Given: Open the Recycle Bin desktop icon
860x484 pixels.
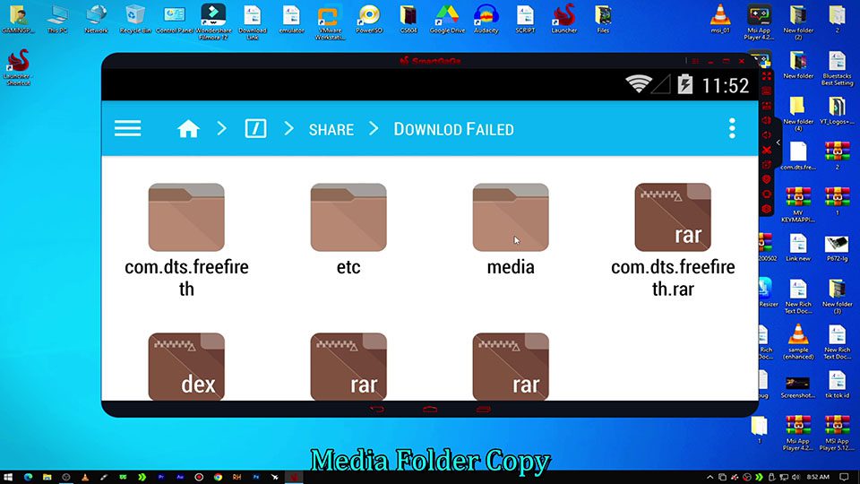Looking at the screenshot, I should tap(135, 19).
